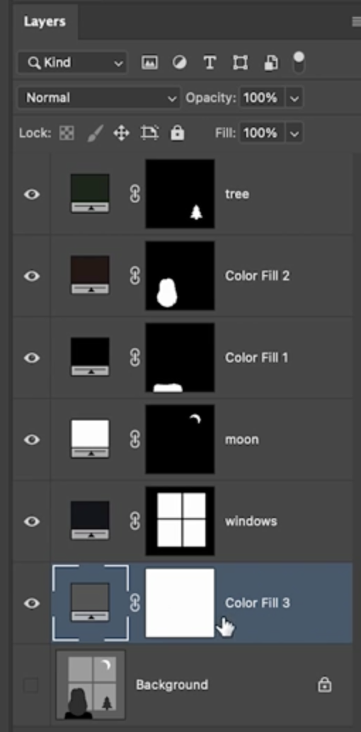Select the moon layer mask thumbnail
The width and height of the screenshot is (361, 732).
tap(180, 440)
